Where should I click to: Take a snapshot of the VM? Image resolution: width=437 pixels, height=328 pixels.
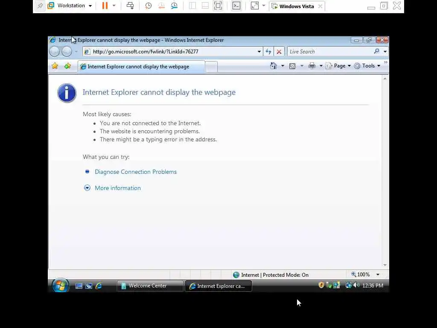pos(148,6)
